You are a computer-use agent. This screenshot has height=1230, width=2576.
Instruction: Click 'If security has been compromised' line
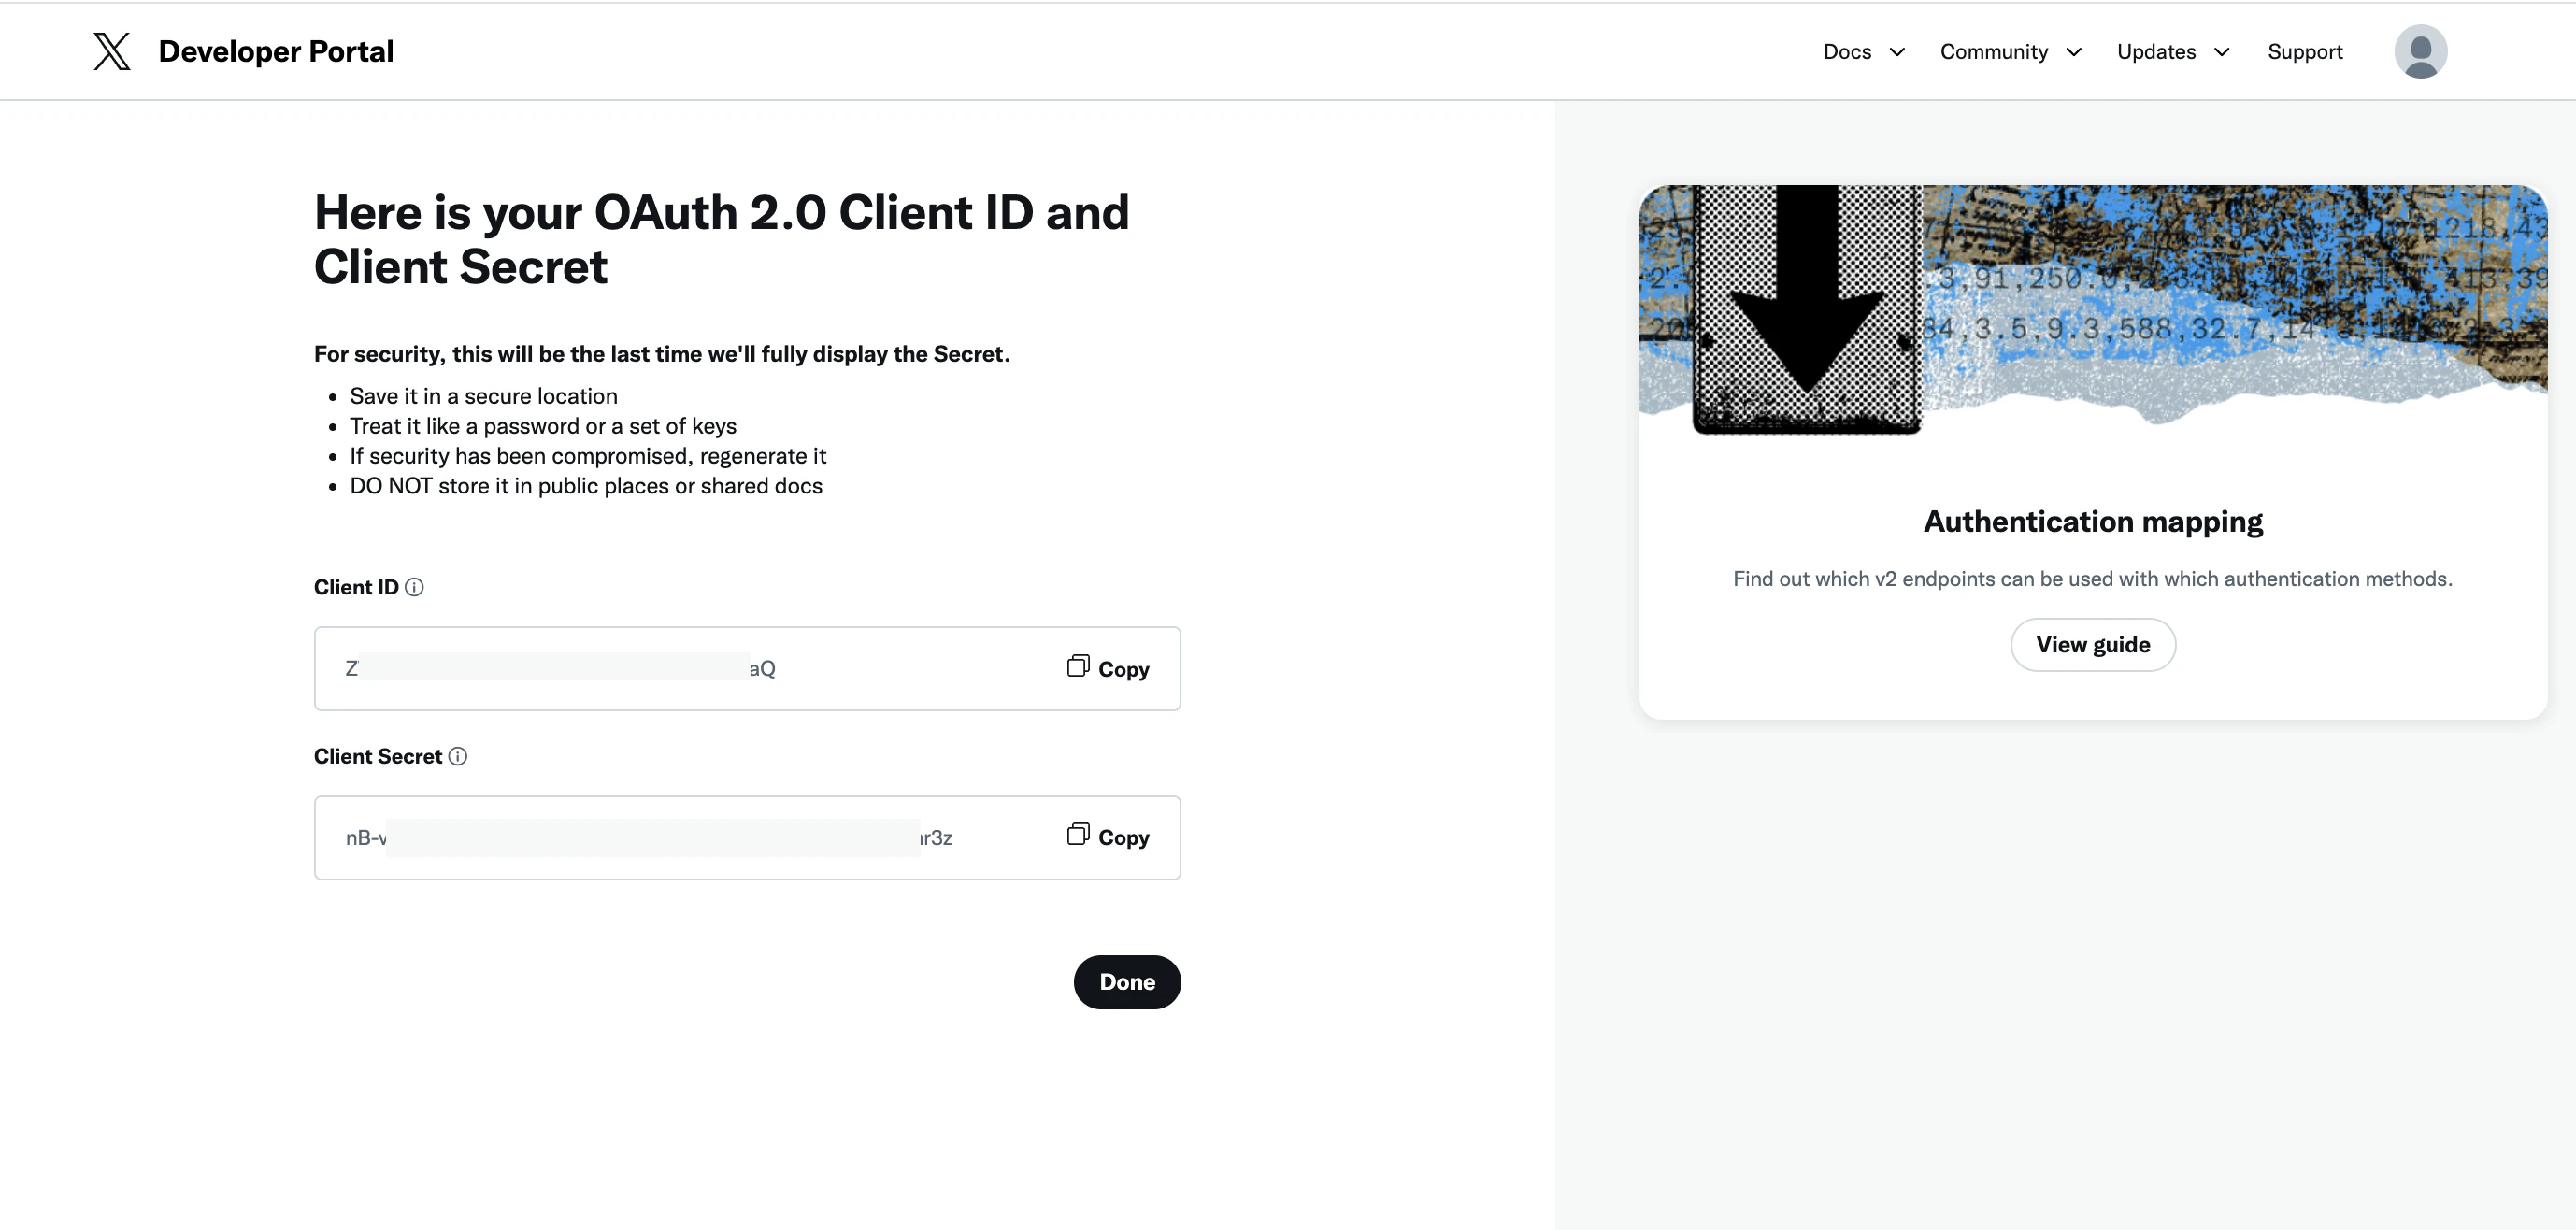click(588, 456)
